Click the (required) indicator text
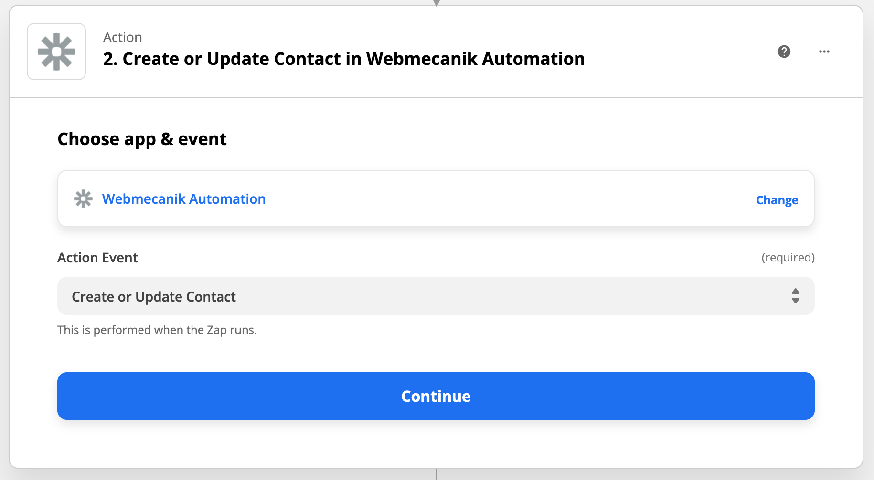 click(788, 258)
